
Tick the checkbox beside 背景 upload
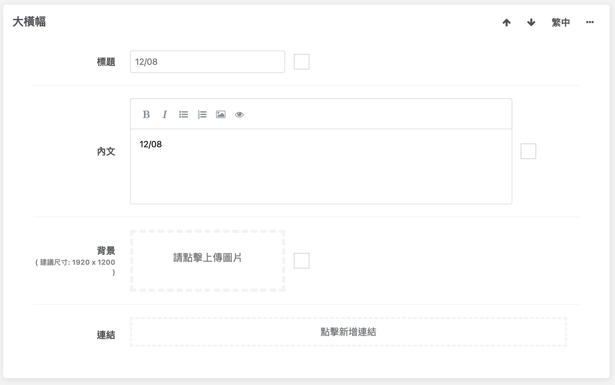(302, 261)
